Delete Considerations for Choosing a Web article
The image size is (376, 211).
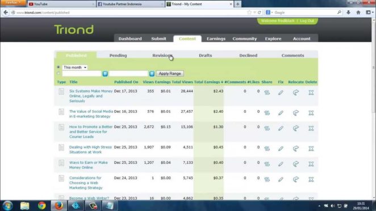[311, 179]
